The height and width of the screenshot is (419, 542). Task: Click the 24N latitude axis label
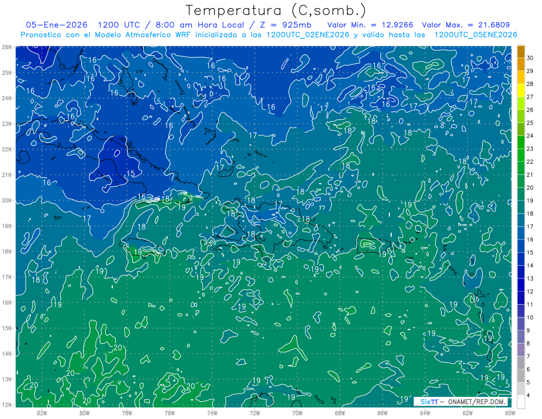pos(7,98)
